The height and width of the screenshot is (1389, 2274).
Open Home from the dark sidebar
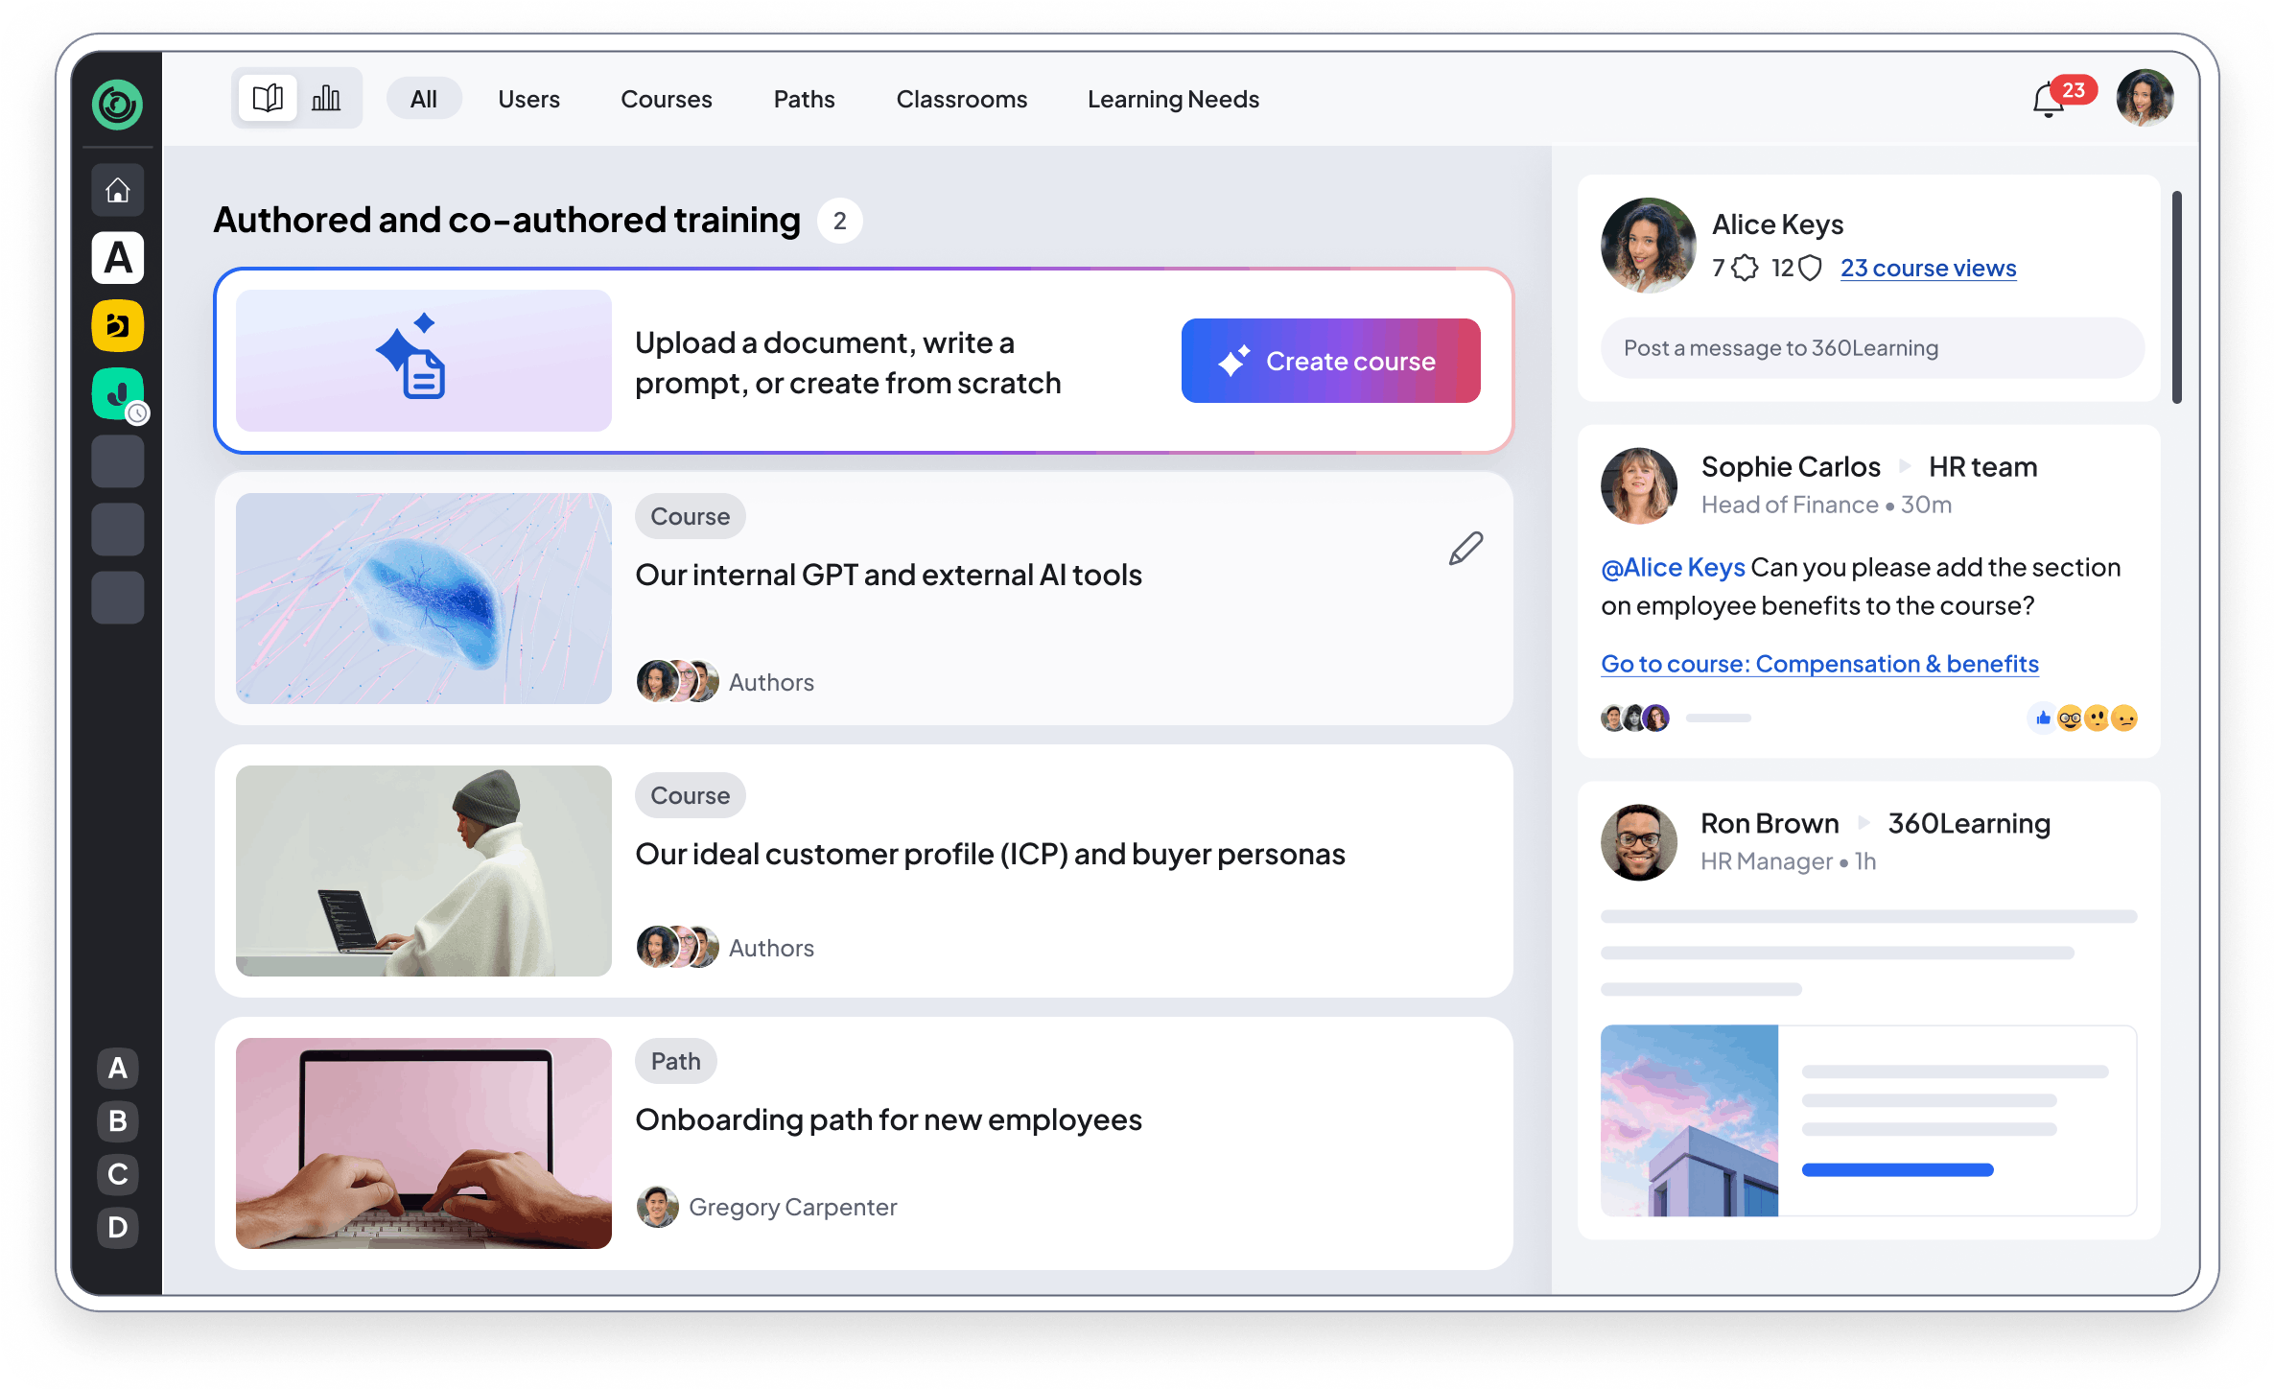click(117, 190)
